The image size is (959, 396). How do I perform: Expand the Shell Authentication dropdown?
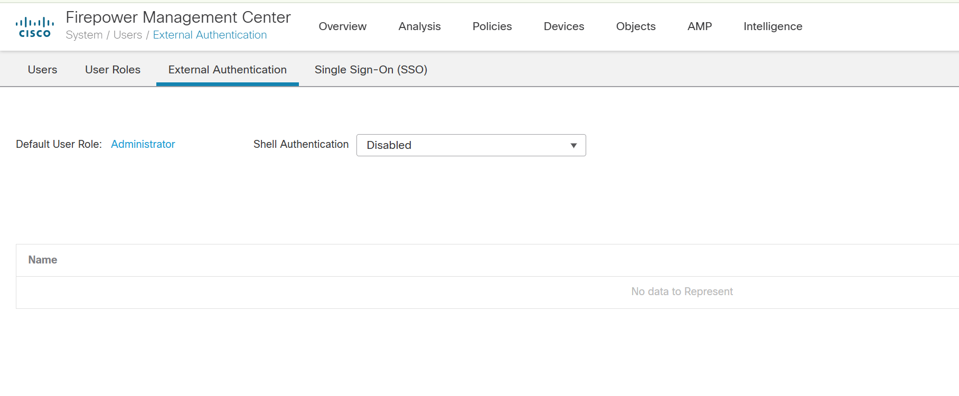[x=471, y=145]
